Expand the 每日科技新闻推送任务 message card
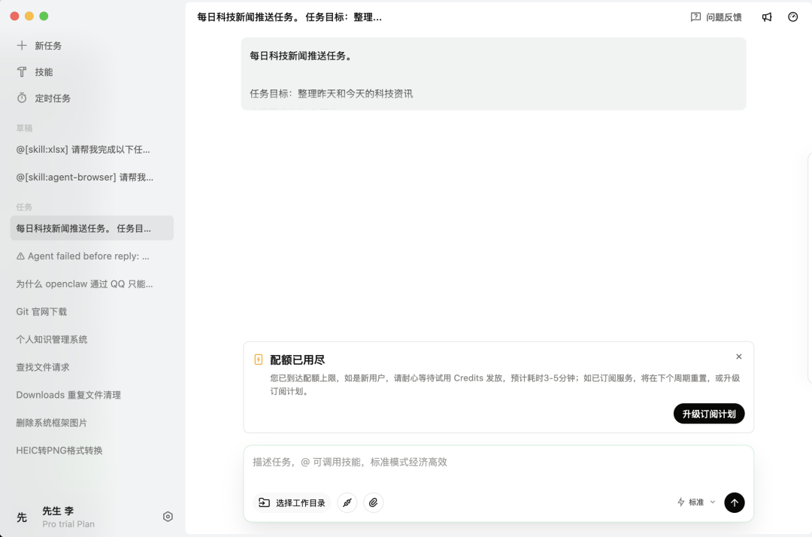The height and width of the screenshot is (537, 812). 493,74
